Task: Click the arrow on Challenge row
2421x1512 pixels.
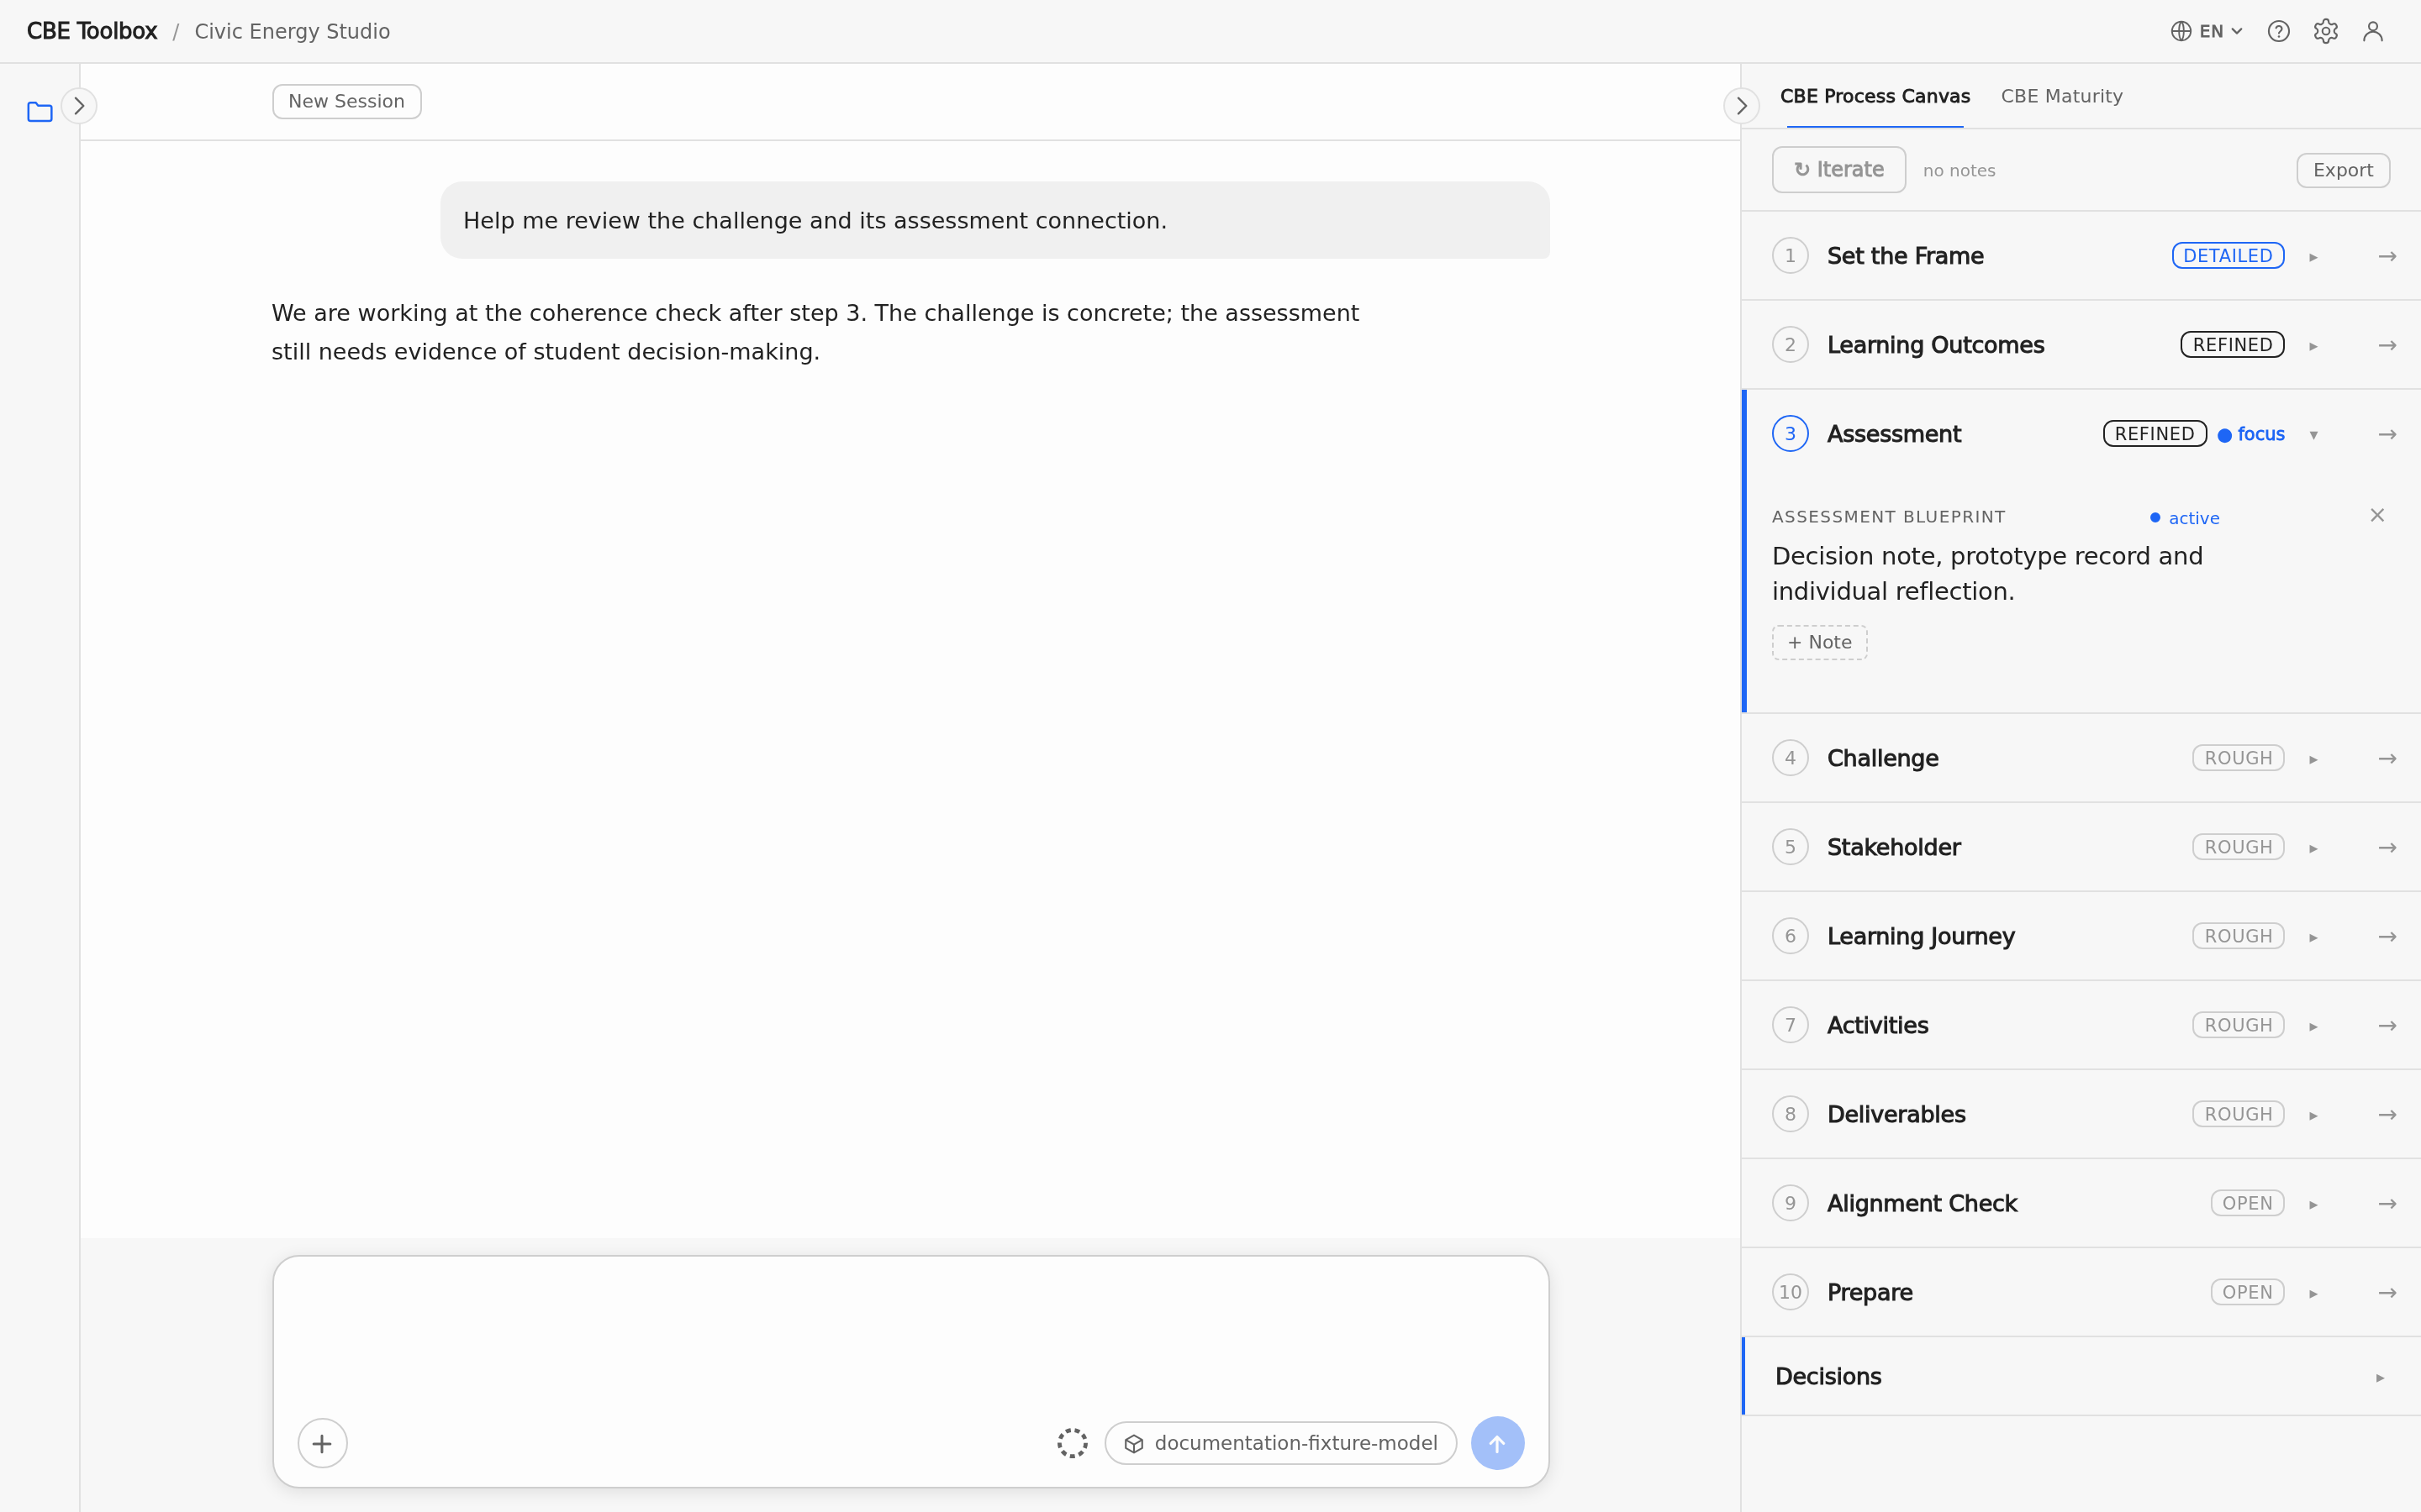Action: pos(2387,758)
